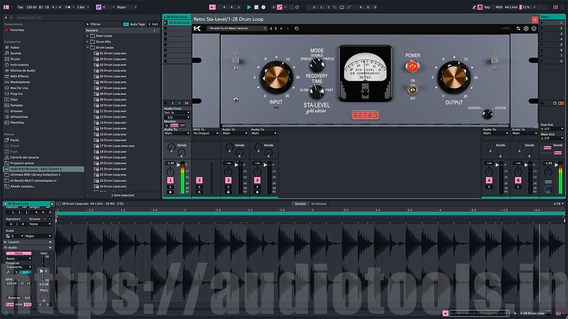Open Librería del usuario in Places
The height and width of the screenshot is (319, 568).
[x=25, y=157]
